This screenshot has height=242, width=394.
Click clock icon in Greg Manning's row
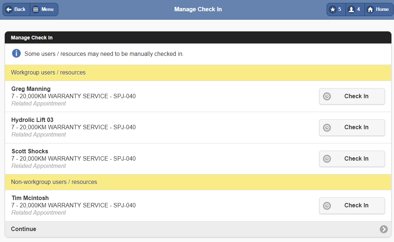pos(327,96)
